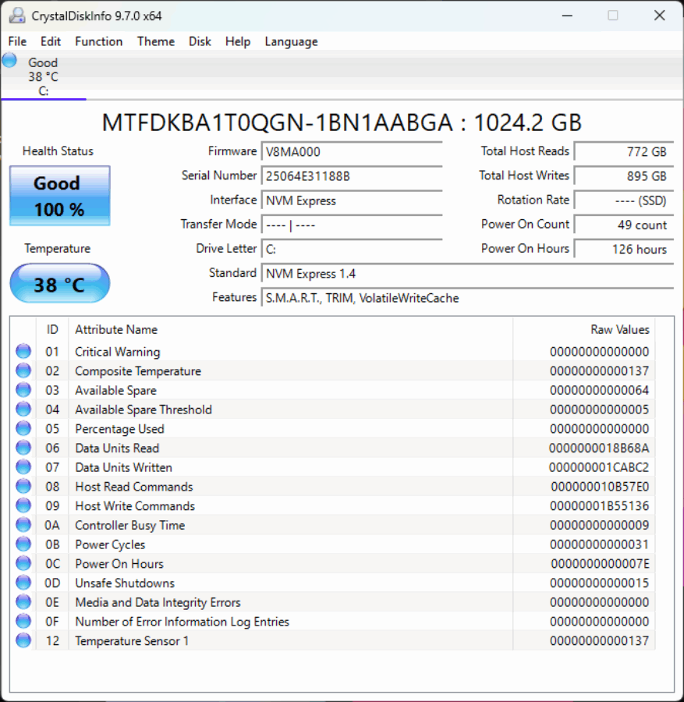Click the Drive Letter field C:
Viewport: 684px width, 702px height.
click(x=352, y=249)
